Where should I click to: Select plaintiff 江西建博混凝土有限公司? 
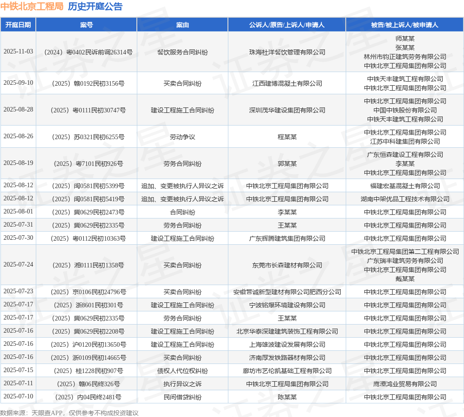click(x=287, y=83)
